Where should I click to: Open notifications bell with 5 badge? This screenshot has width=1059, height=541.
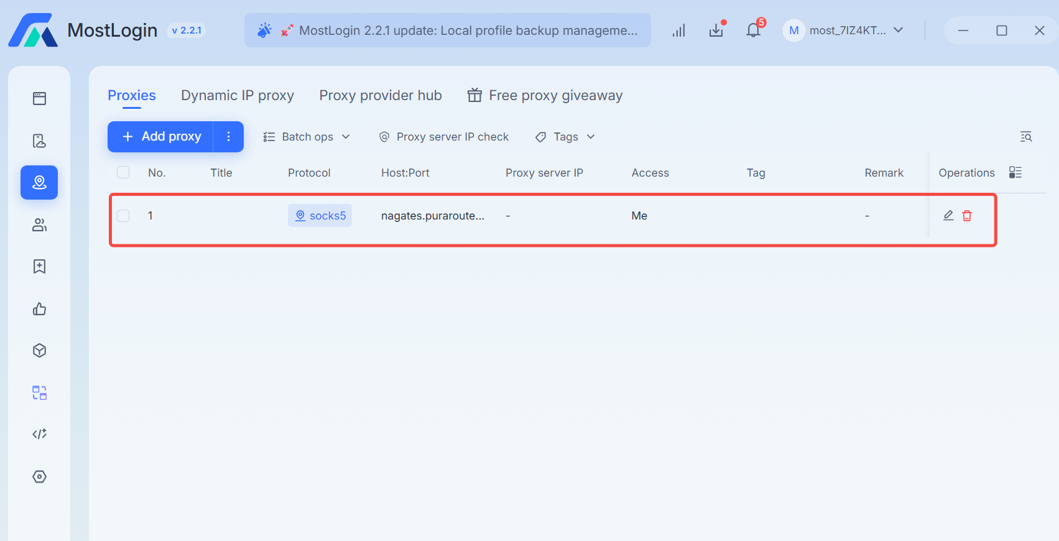[x=754, y=30]
